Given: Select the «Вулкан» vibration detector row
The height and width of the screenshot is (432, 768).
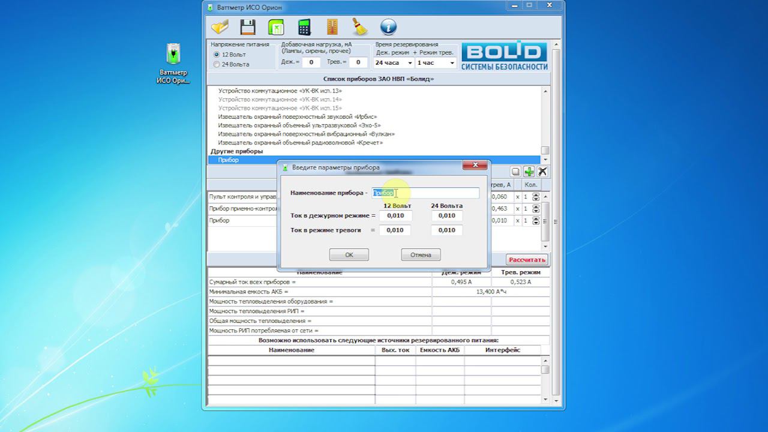Looking at the screenshot, I should click(x=307, y=134).
